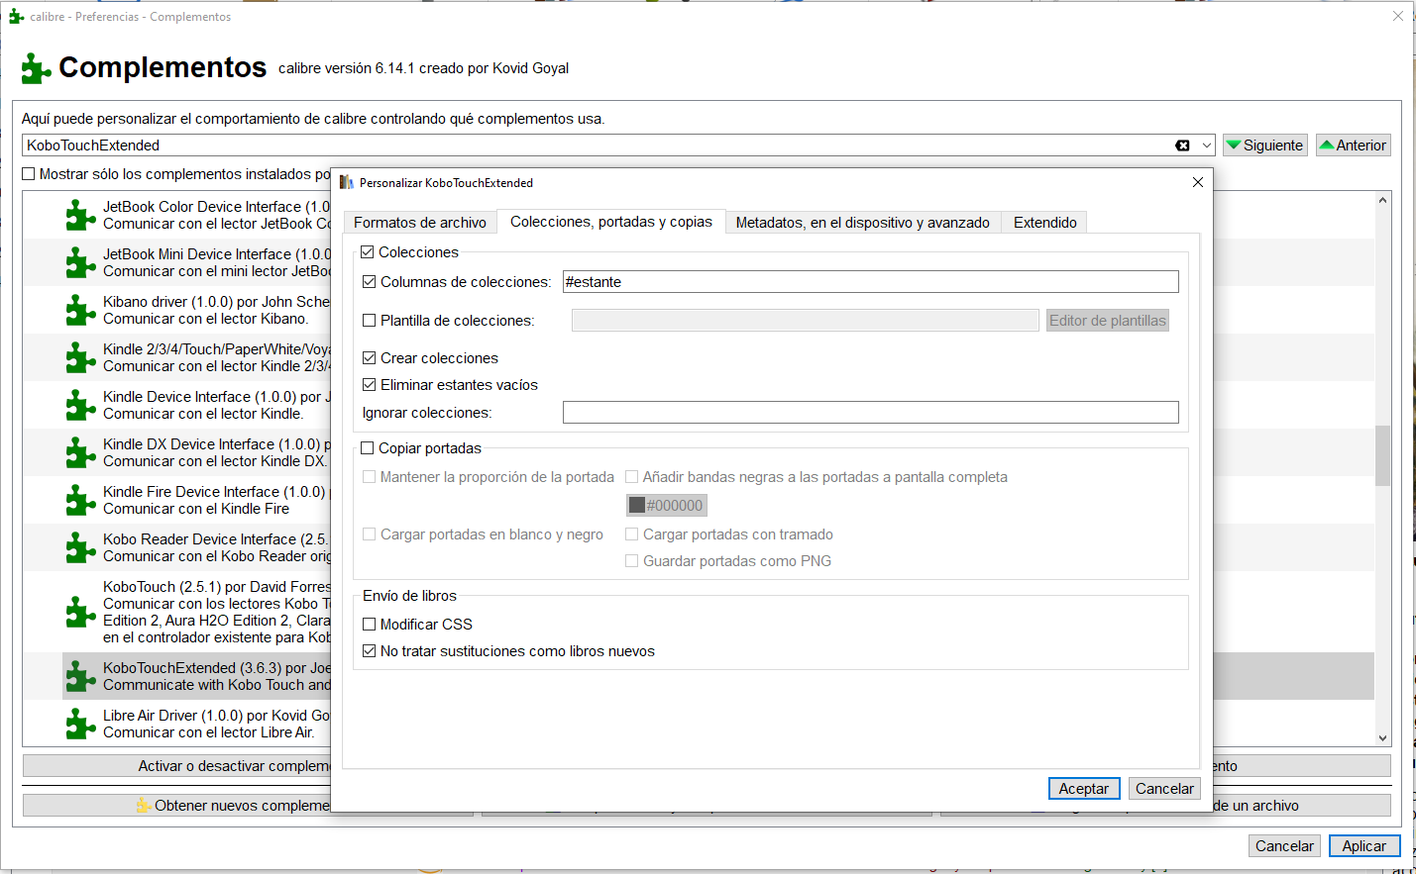The height and width of the screenshot is (874, 1416).
Task: Select the KoboTouchExtended (3.6.3) list row
Action: 718,676
